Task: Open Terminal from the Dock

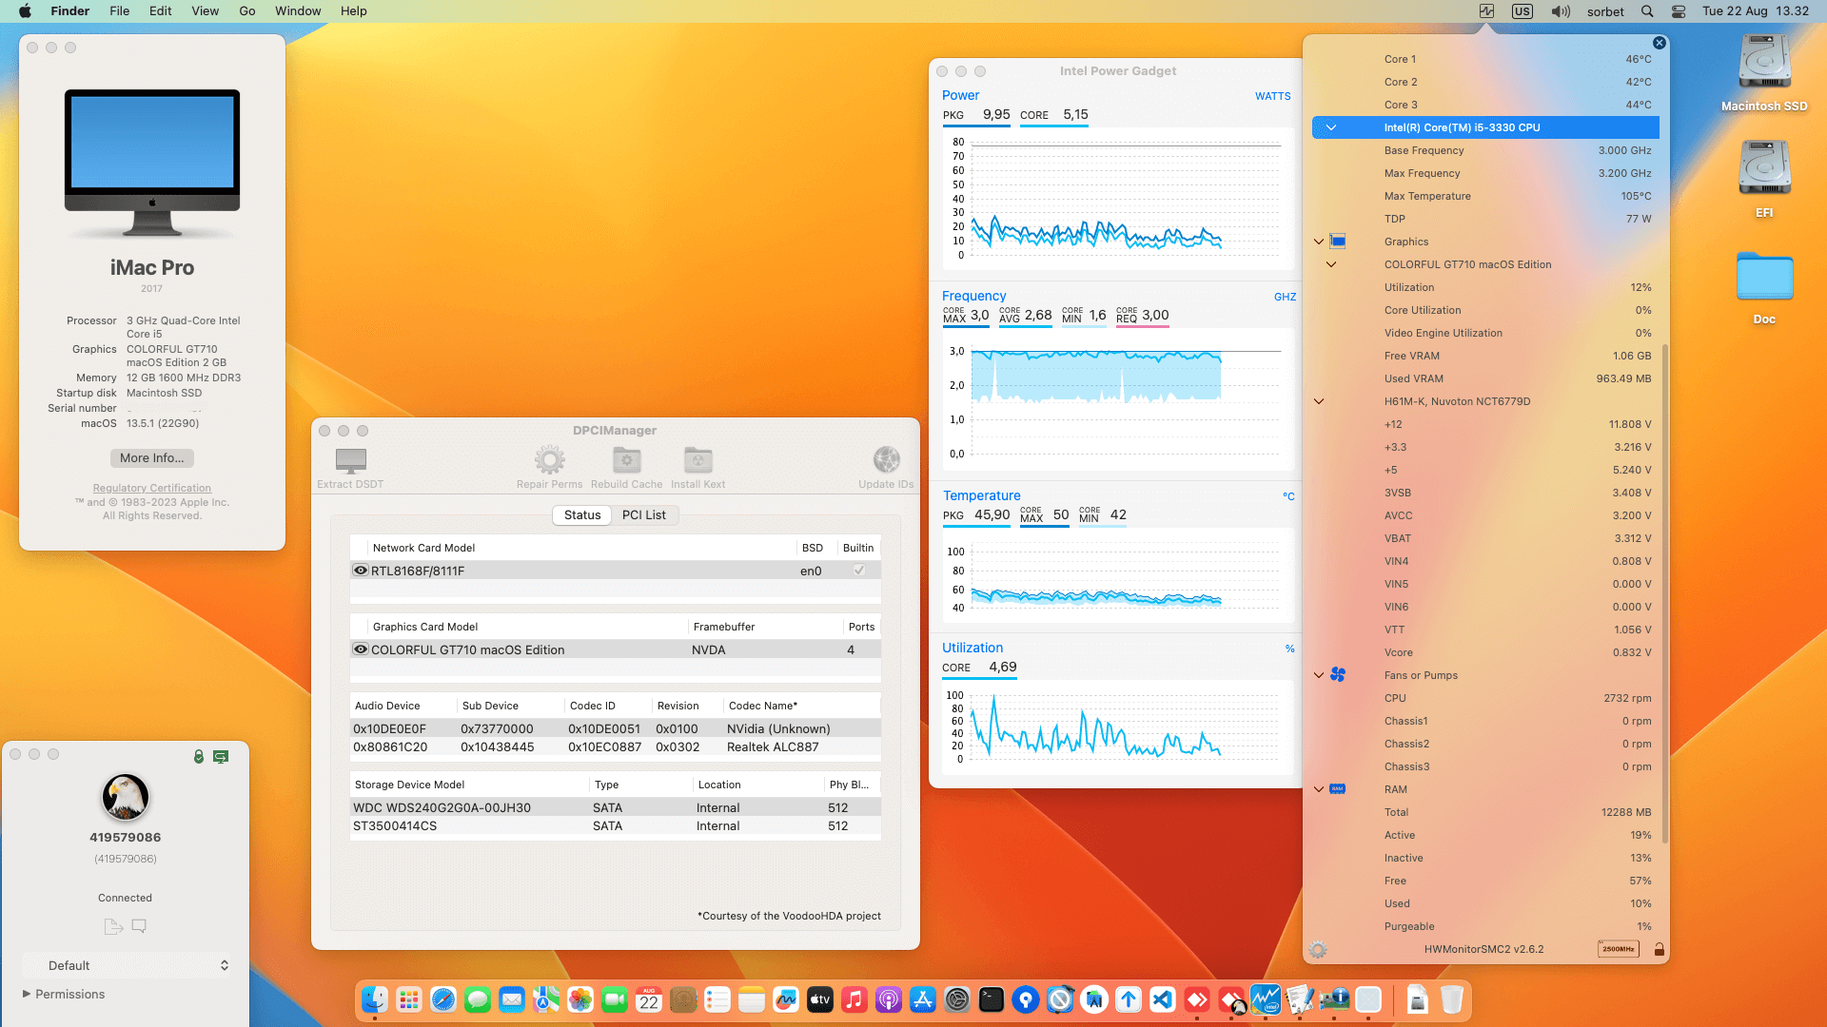Action: pos(992,999)
